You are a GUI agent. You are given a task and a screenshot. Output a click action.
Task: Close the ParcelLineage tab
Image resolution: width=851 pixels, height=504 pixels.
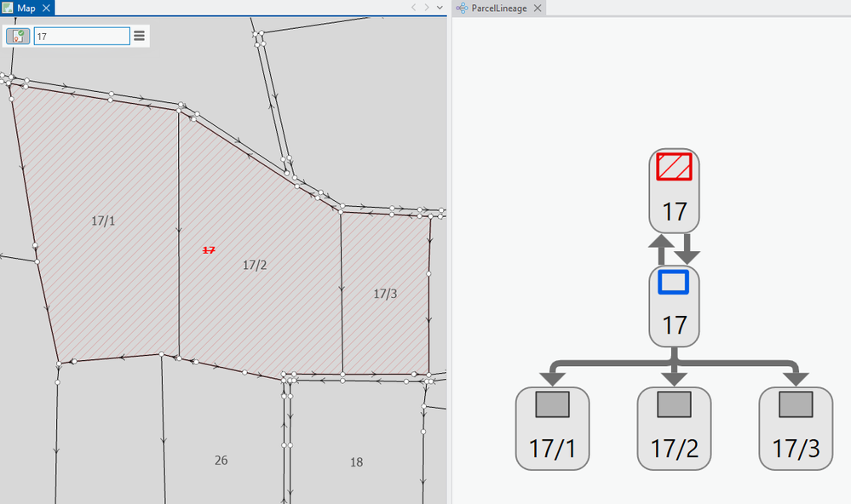pos(538,9)
